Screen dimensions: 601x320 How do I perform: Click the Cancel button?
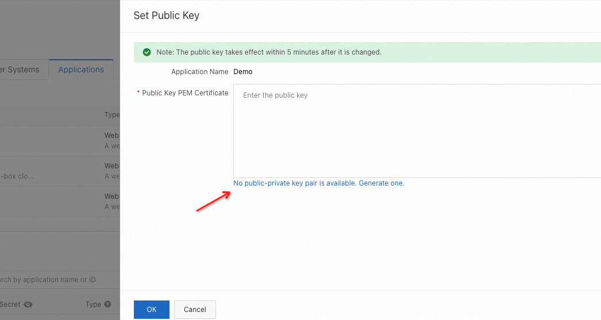[x=195, y=309]
